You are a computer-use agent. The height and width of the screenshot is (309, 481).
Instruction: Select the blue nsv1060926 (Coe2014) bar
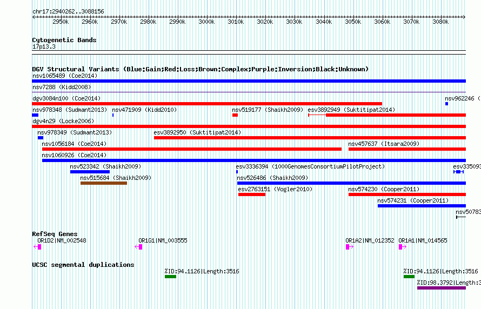coord(254,160)
